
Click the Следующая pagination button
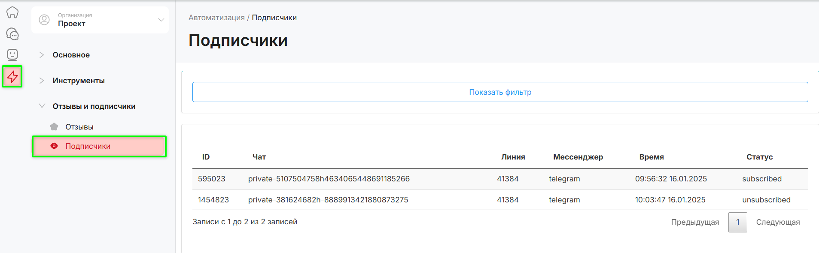coord(778,222)
